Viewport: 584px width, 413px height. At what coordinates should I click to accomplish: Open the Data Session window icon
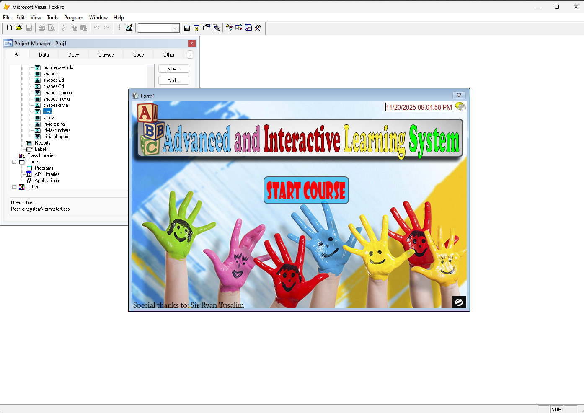[196, 28]
